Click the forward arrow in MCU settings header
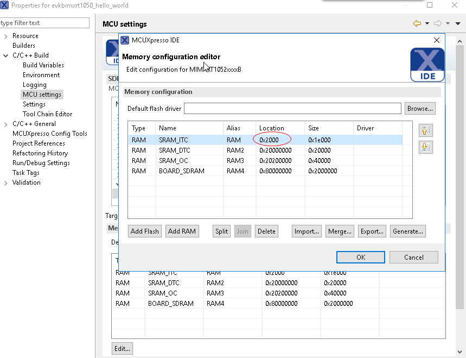466x358 pixels. click(x=438, y=23)
